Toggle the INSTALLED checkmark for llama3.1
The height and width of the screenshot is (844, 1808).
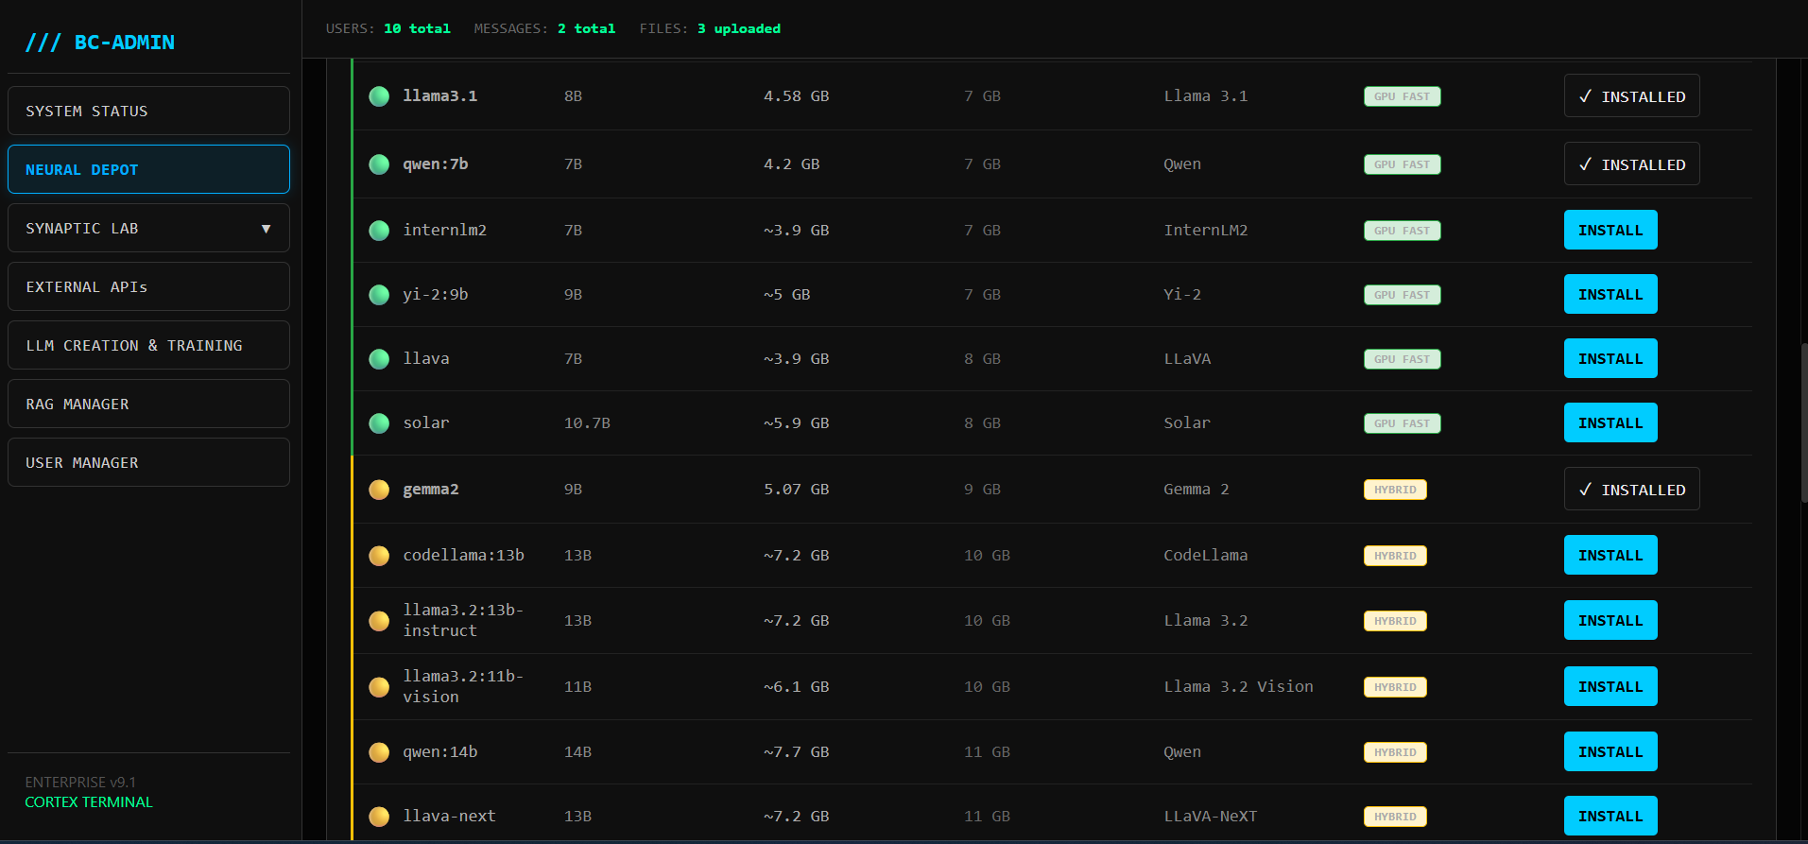(x=1631, y=96)
